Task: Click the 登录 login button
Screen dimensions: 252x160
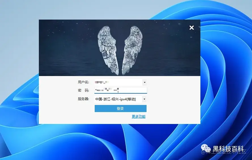Action: click(x=120, y=109)
